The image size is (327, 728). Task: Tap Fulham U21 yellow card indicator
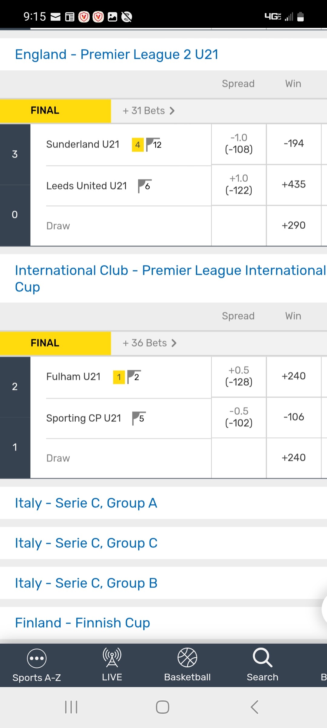click(119, 377)
